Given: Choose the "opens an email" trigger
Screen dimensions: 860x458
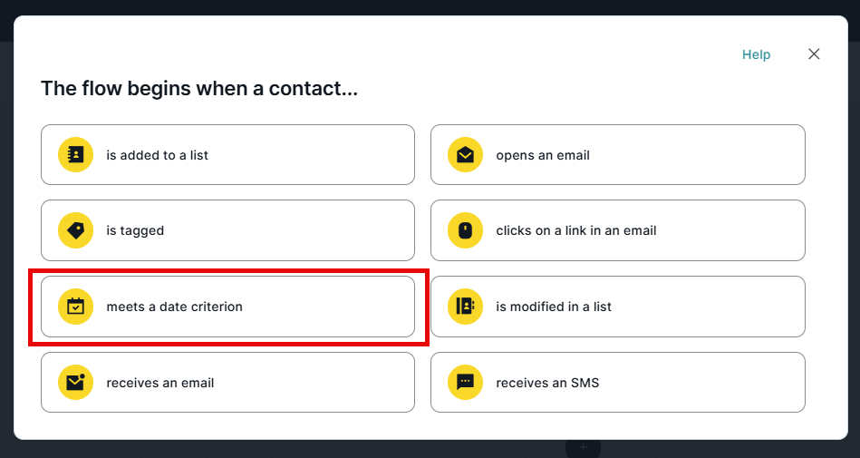Looking at the screenshot, I should (617, 155).
